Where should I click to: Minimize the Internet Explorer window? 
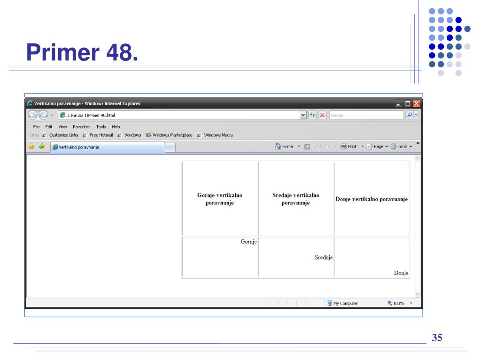(x=398, y=103)
